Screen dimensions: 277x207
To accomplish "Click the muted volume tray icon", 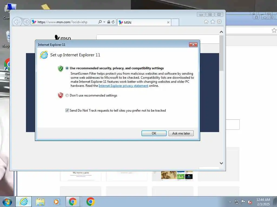I will [250, 202].
